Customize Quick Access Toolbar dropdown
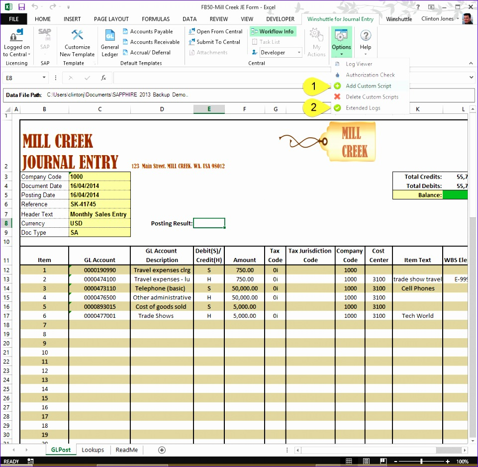This screenshot has width=478, height=467. (69, 6)
